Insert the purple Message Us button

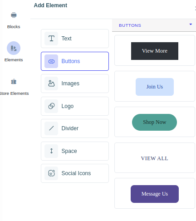pyautogui.click(x=155, y=194)
